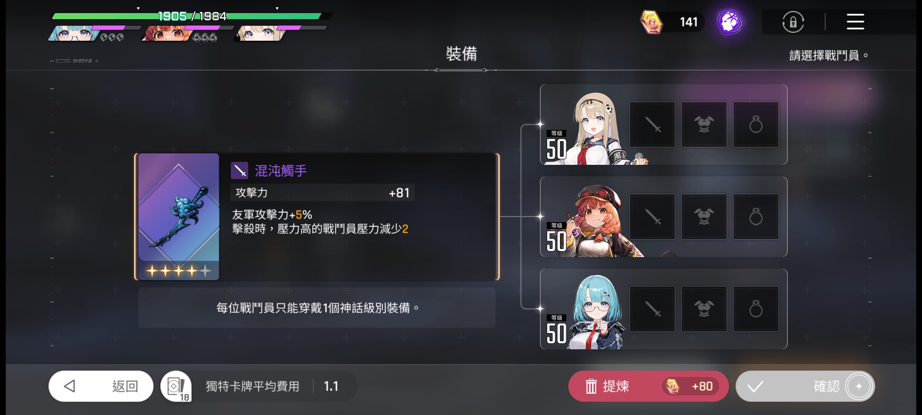Select ring slot of blonde combatant

point(756,124)
